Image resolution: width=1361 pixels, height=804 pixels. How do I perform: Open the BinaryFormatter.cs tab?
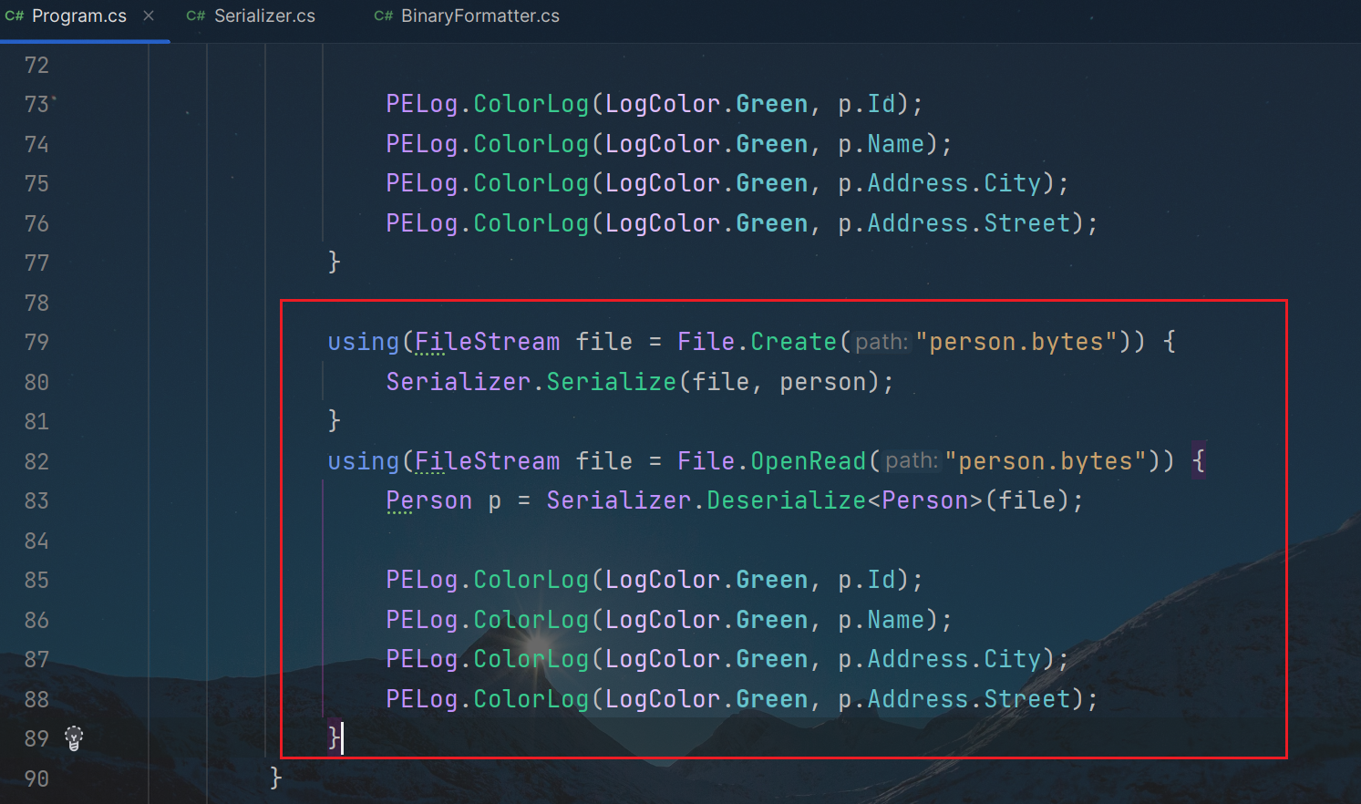(480, 16)
